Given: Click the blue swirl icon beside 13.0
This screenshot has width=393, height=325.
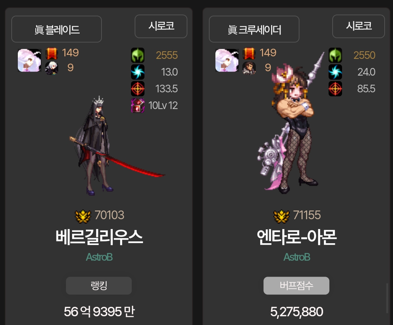Looking at the screenshot, I should click(138, 72).
